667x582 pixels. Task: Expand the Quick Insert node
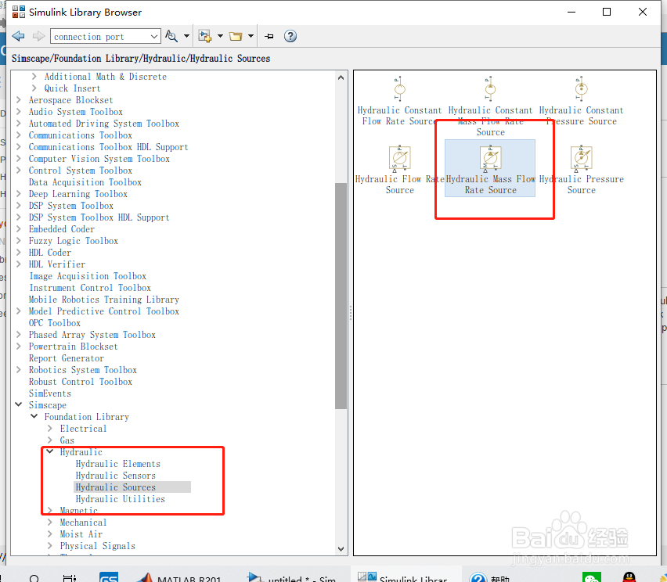tap(34, 88)
